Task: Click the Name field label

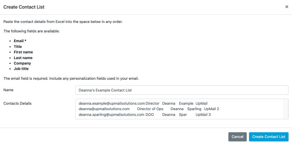Action: (8, 90)
